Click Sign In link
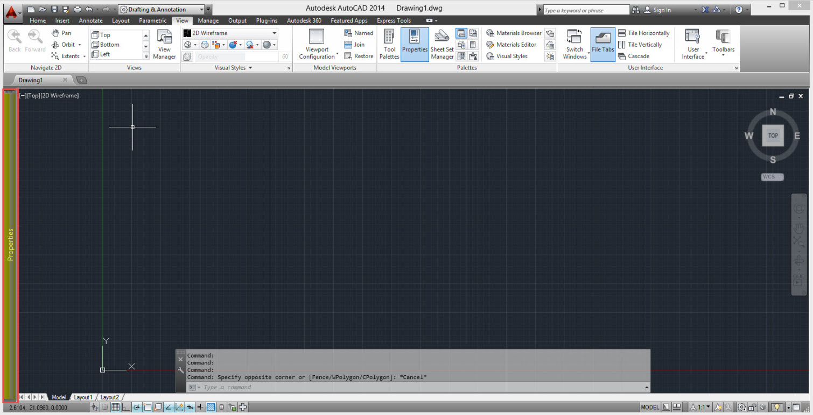 [x=662, y=10]
